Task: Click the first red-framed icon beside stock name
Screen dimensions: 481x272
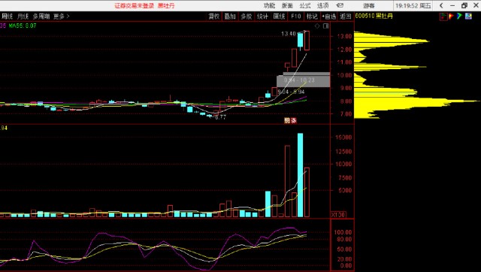Action: click(x=443, y=17)
